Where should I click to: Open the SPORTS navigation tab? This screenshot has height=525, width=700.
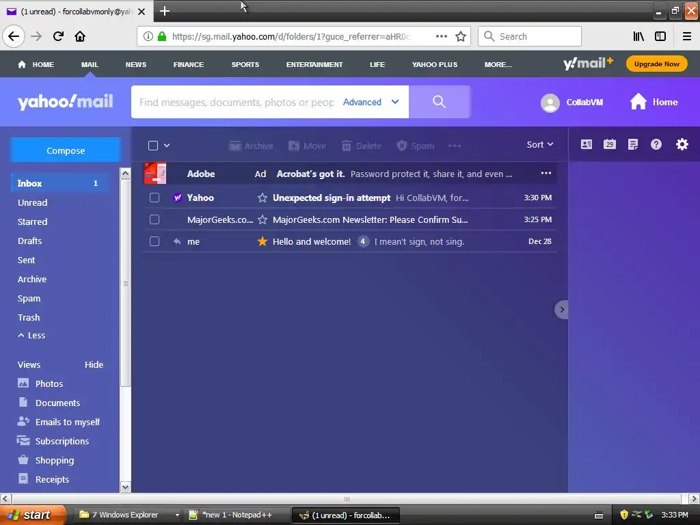[x=245, y=65]
